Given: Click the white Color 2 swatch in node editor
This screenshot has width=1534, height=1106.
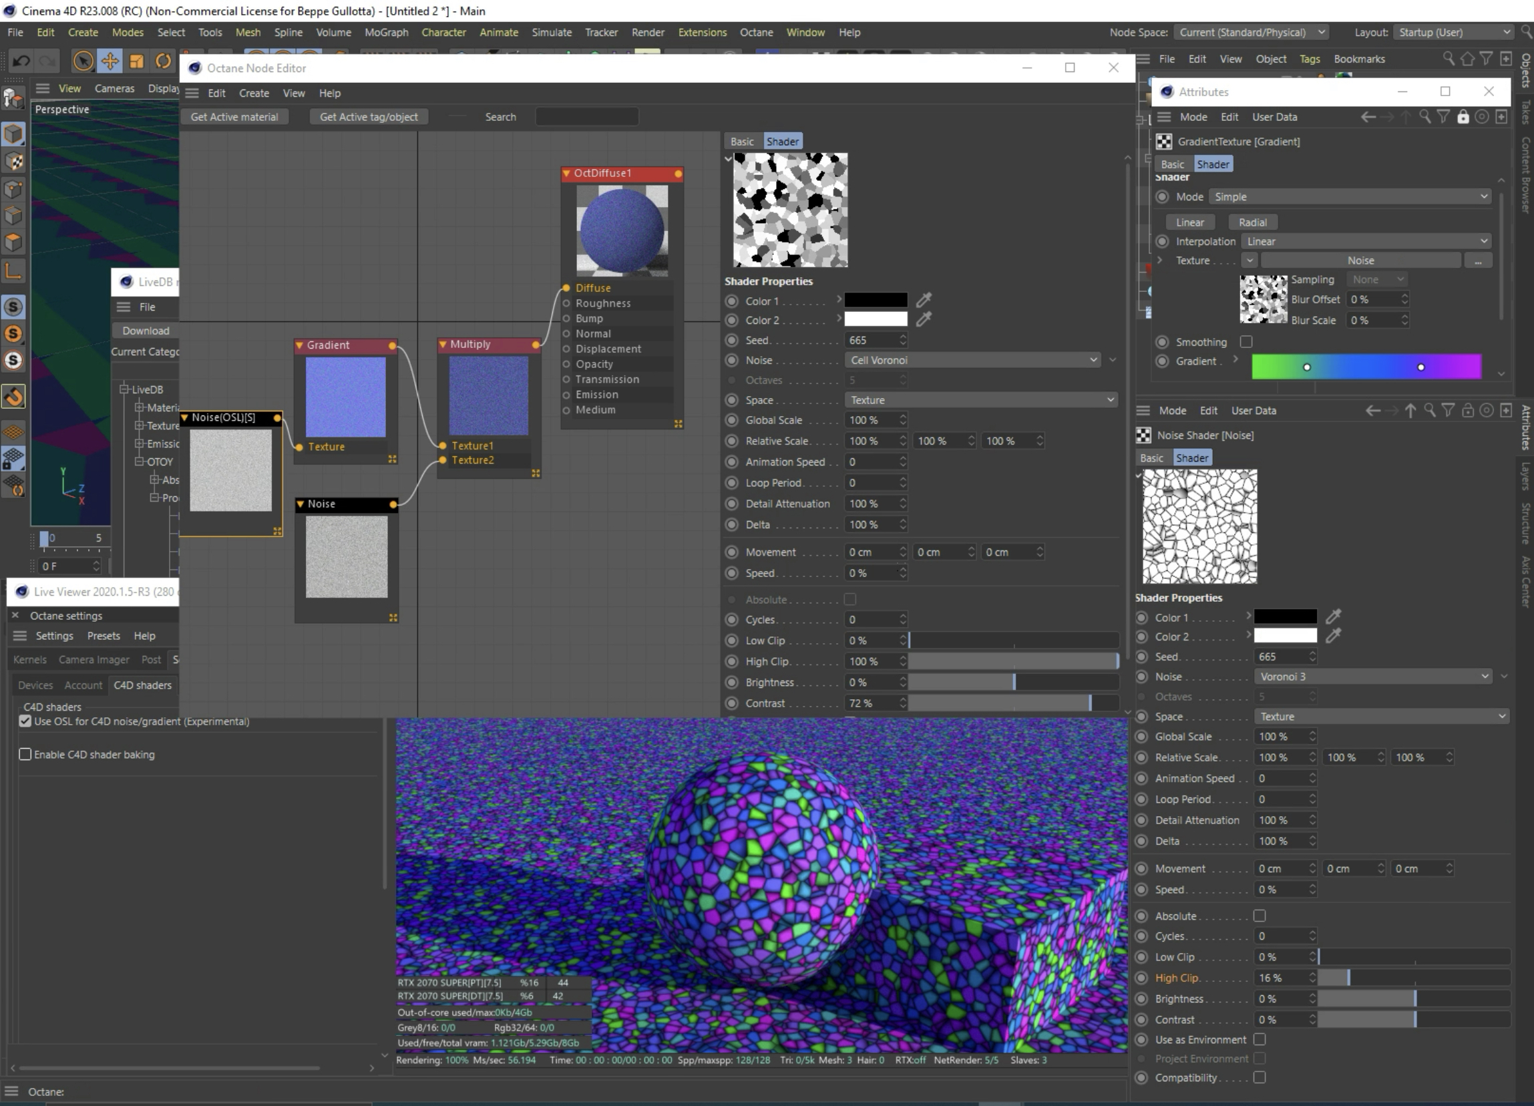Looking at the screenshot, I should tap(876, 319).
